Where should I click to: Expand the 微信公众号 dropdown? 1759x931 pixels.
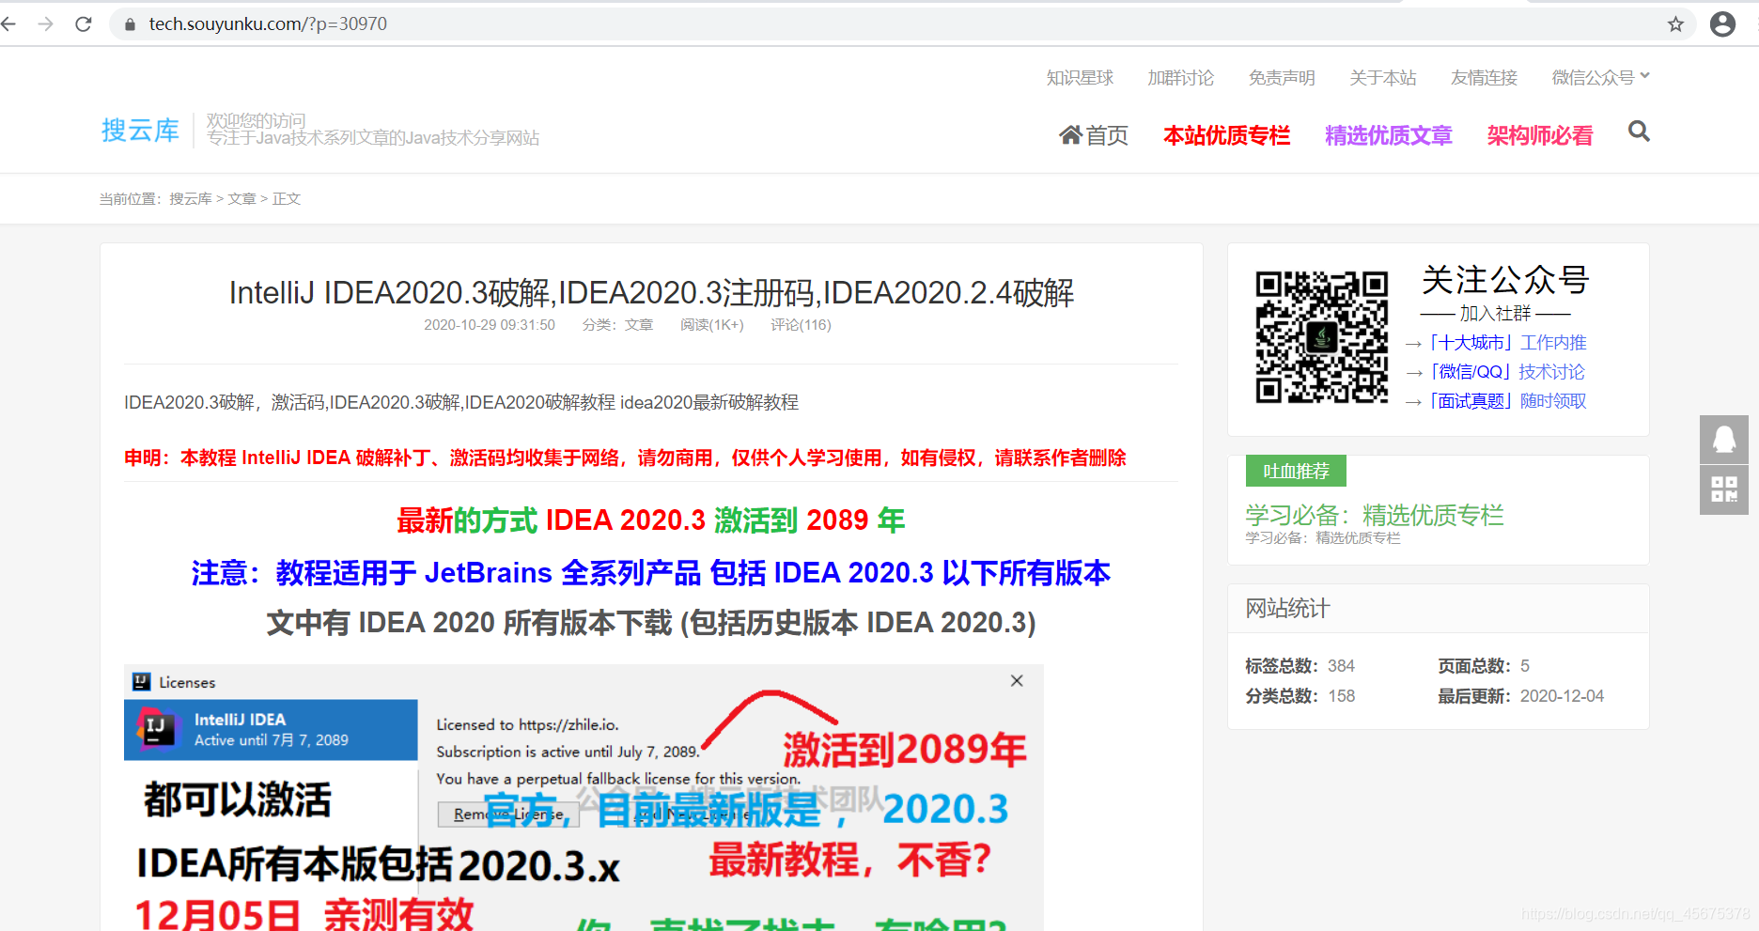click(1600, 78)
